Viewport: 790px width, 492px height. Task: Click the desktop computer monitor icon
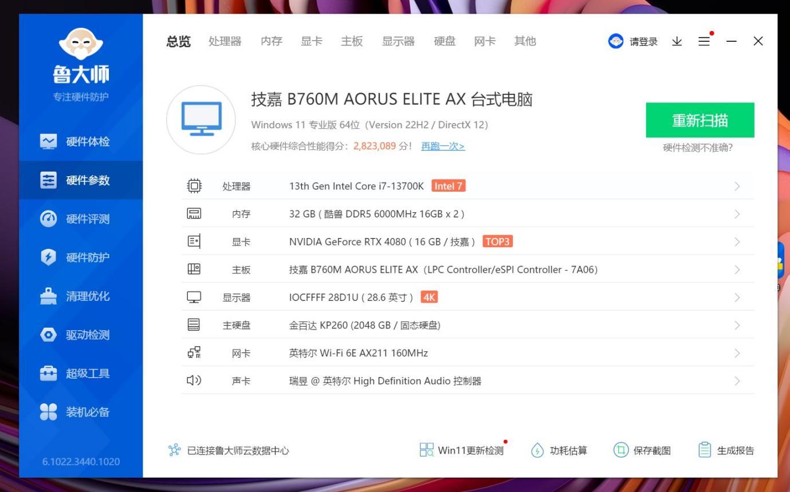pos(201,120)
